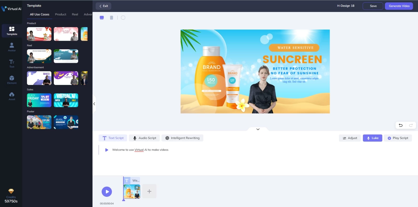The height and width of the screenshot is (207, 418).
Task: Click the redo arrow button
Action: tap(411, 125)
